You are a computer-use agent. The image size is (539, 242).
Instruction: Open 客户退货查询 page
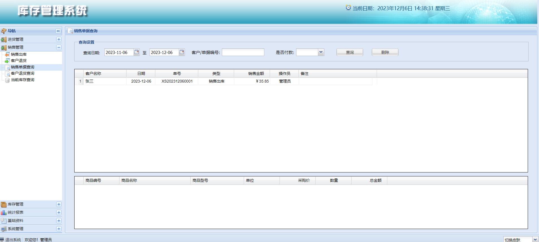[x=23, y=73]
